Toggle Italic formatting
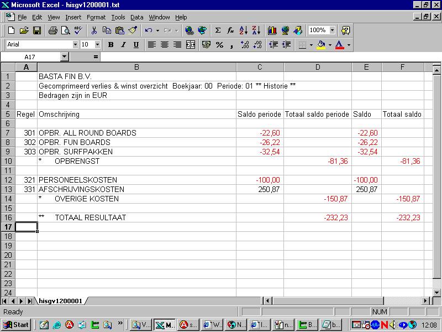The height and width of the screenshot is (332, 442). [x=123, y=45]
